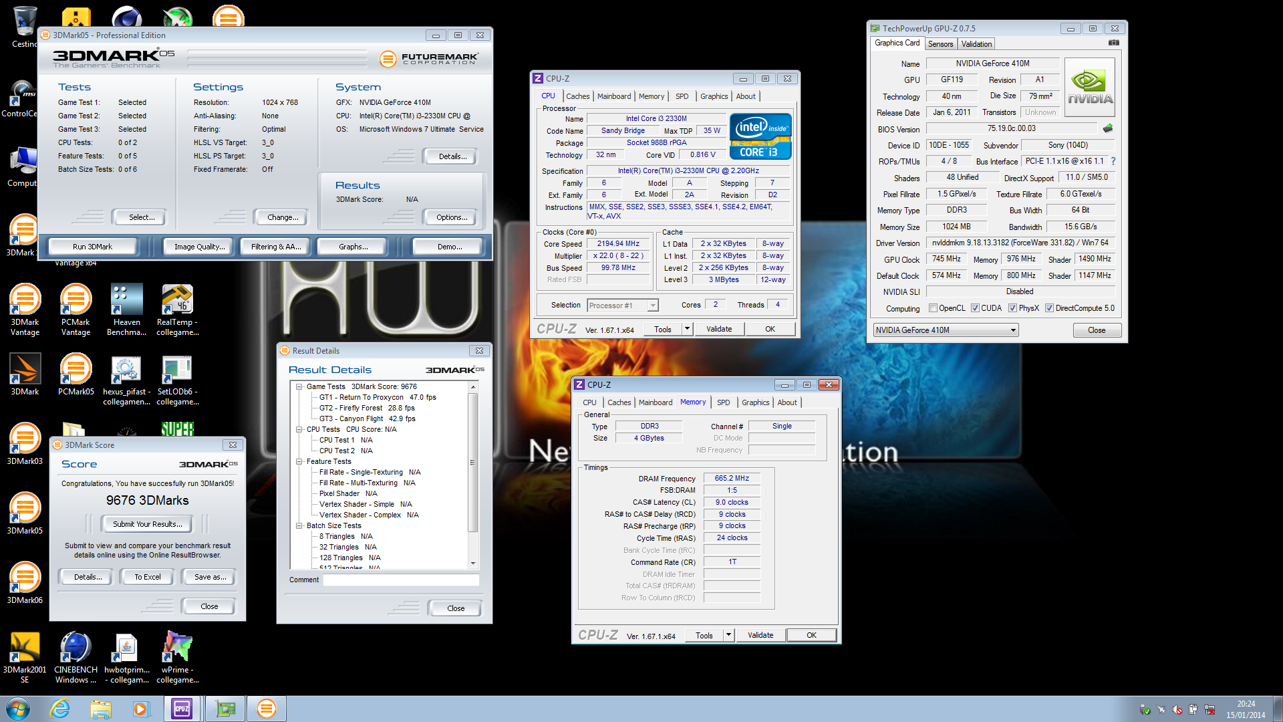Screen dimensions: 1283x722
Task: Open Internet Explorer from the taskbar
Action: point(60,709)
